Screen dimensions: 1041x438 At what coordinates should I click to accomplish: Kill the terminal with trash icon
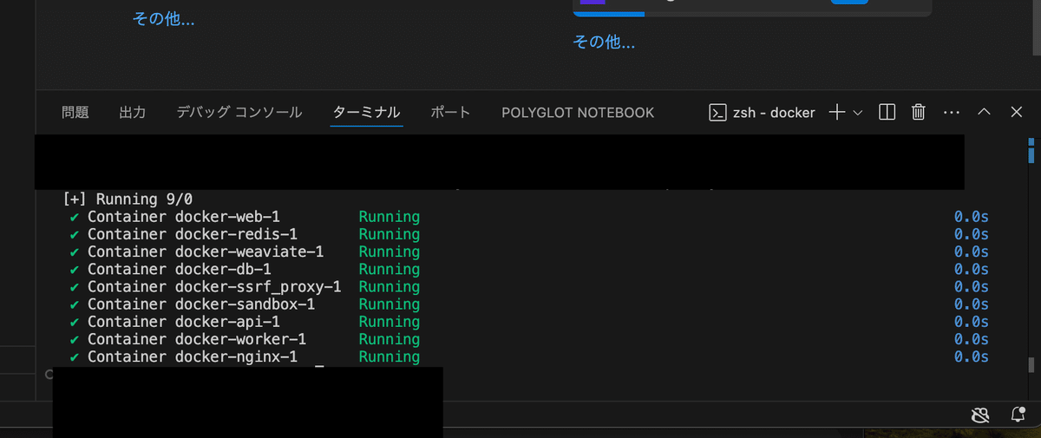click(919, 113)
